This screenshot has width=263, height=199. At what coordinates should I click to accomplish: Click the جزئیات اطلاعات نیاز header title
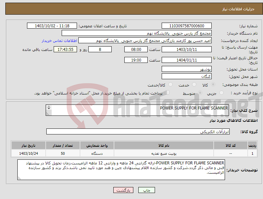(238, 9)
